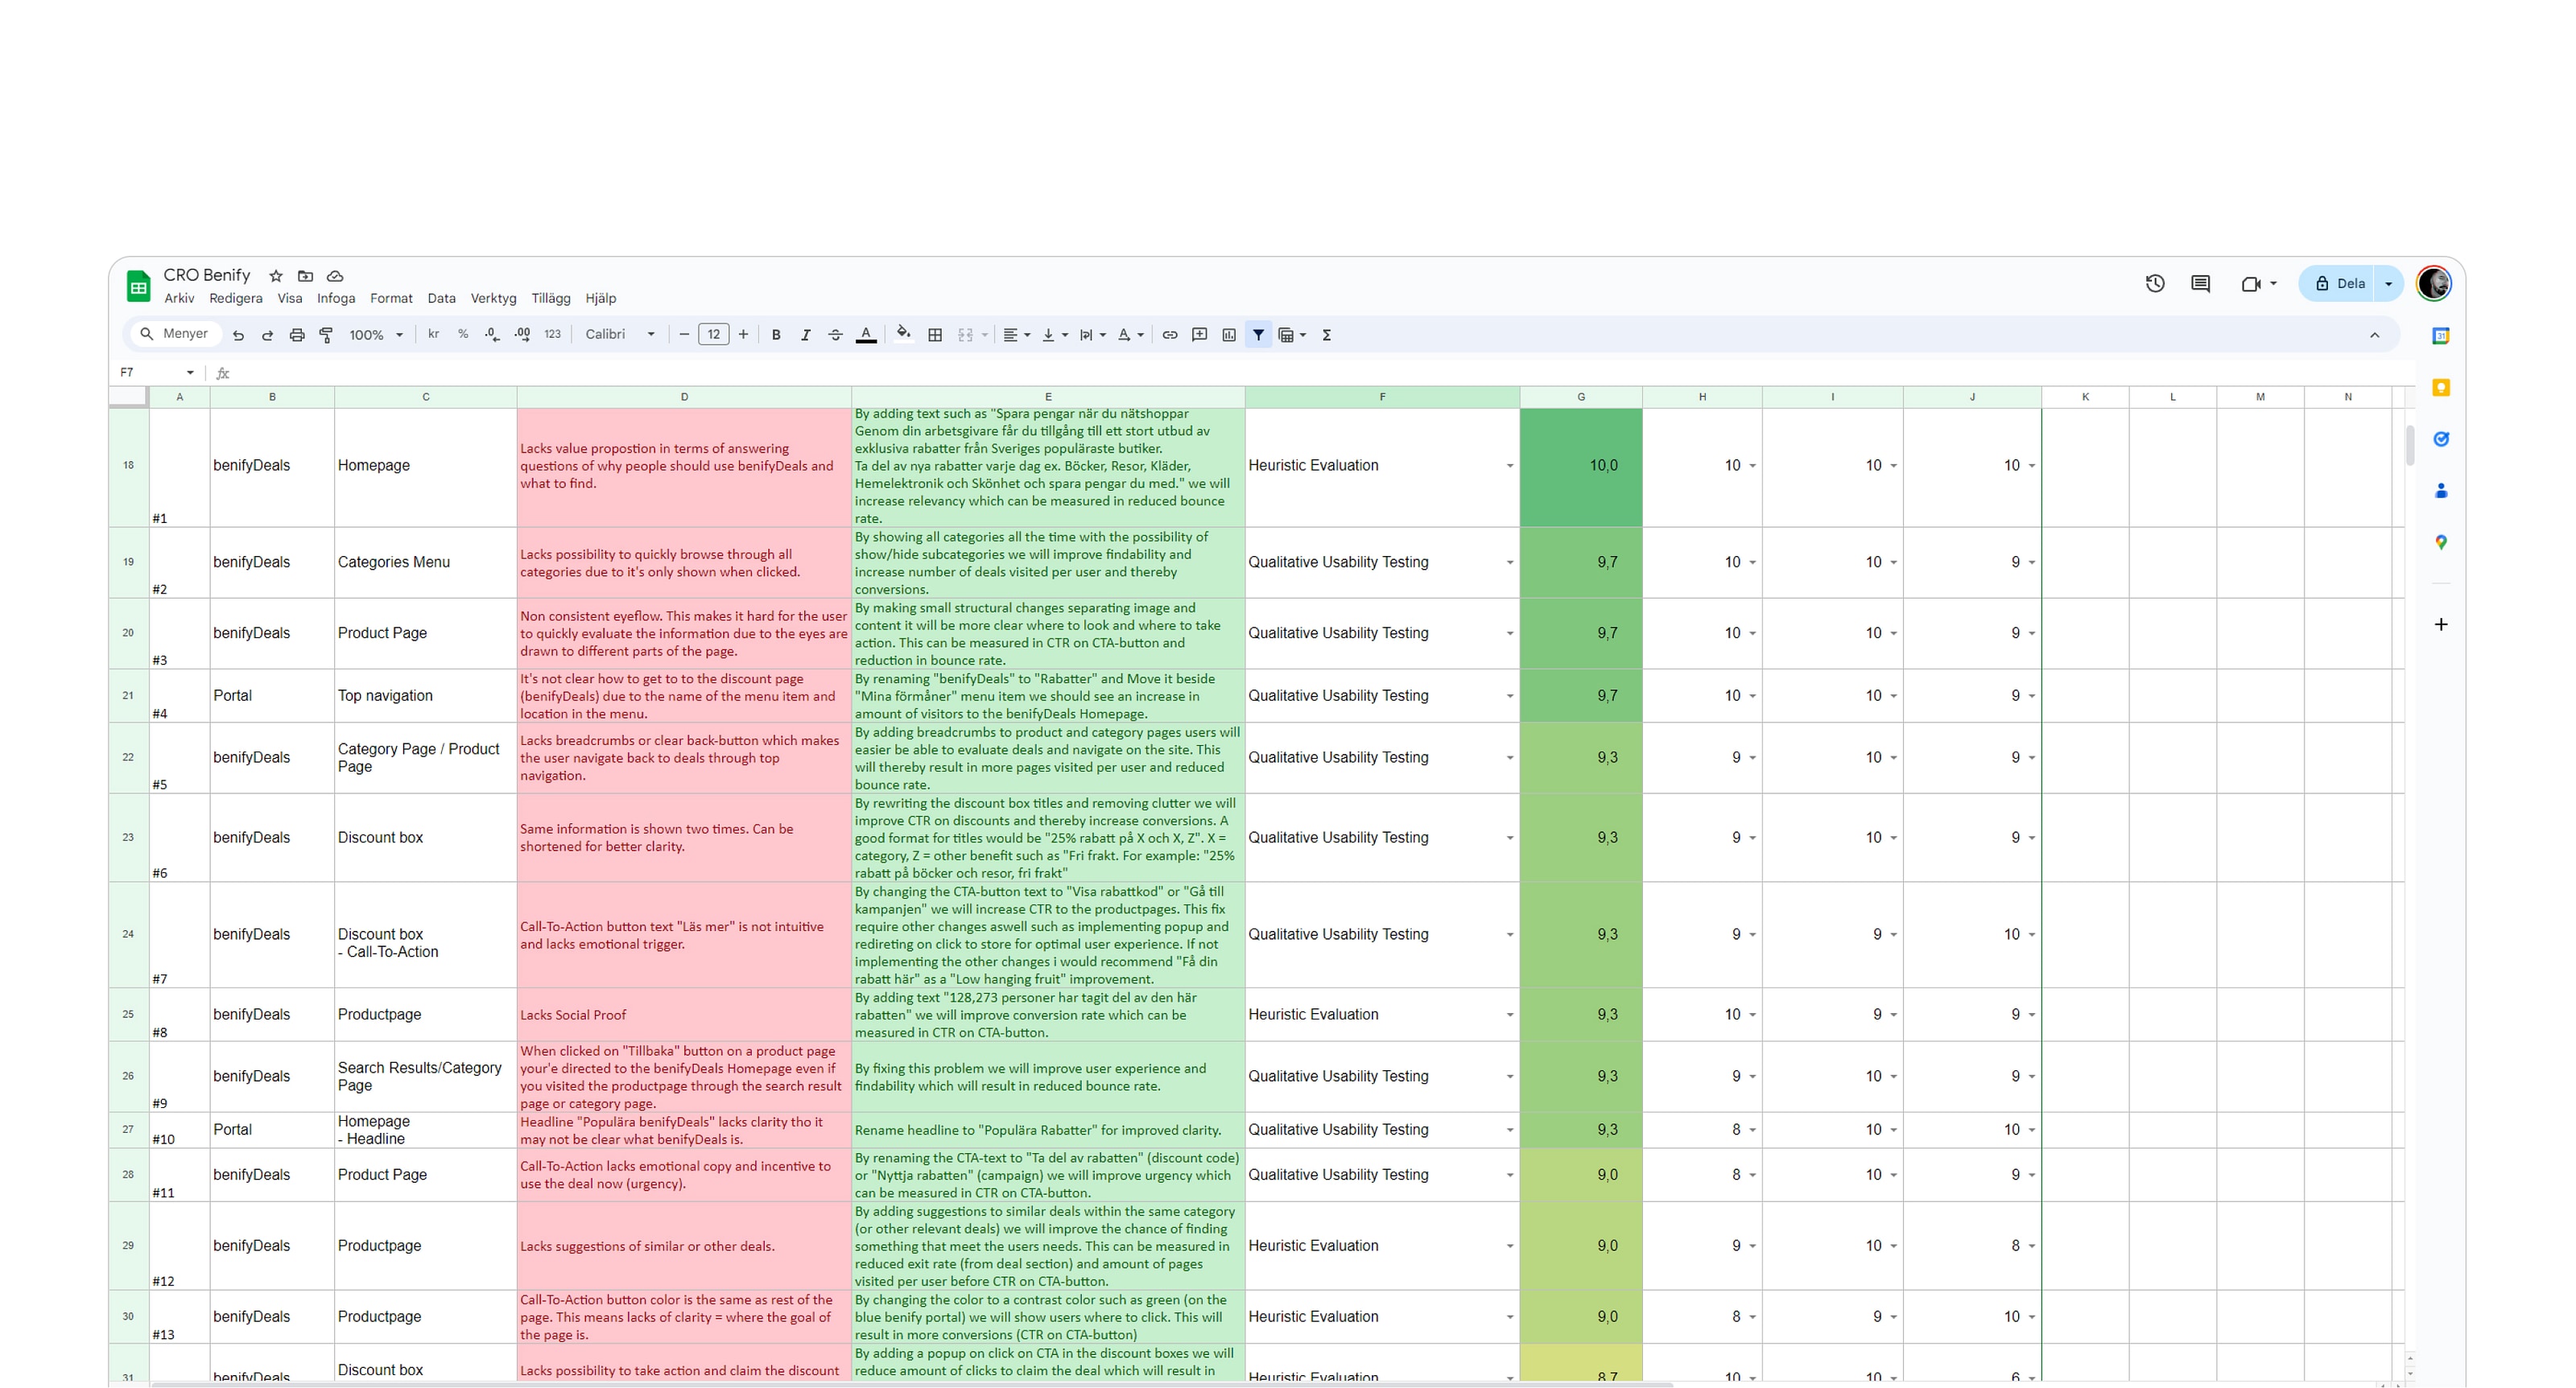Open the Redigera menu
This screenshot has width=2576, height=1388.
tap(236, 298)
